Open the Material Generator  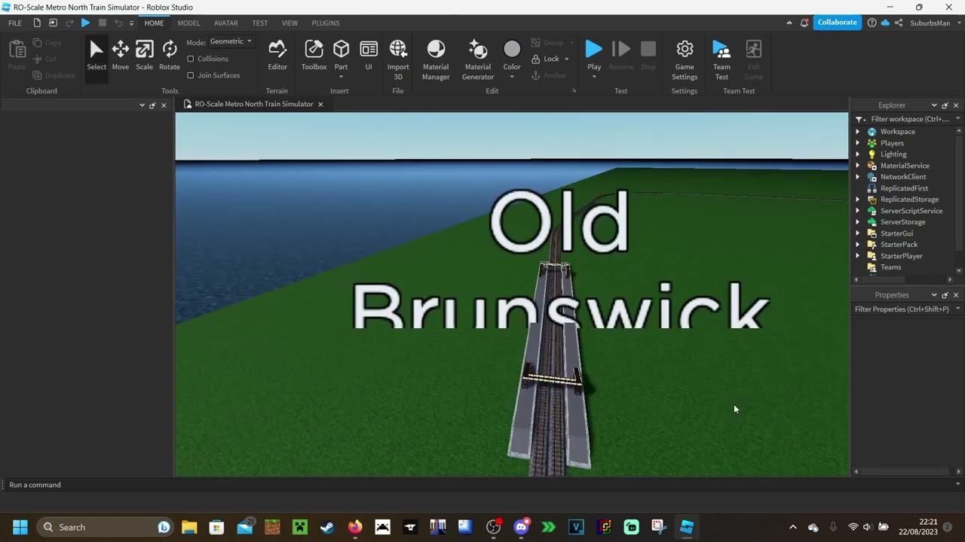click(478, 60)
